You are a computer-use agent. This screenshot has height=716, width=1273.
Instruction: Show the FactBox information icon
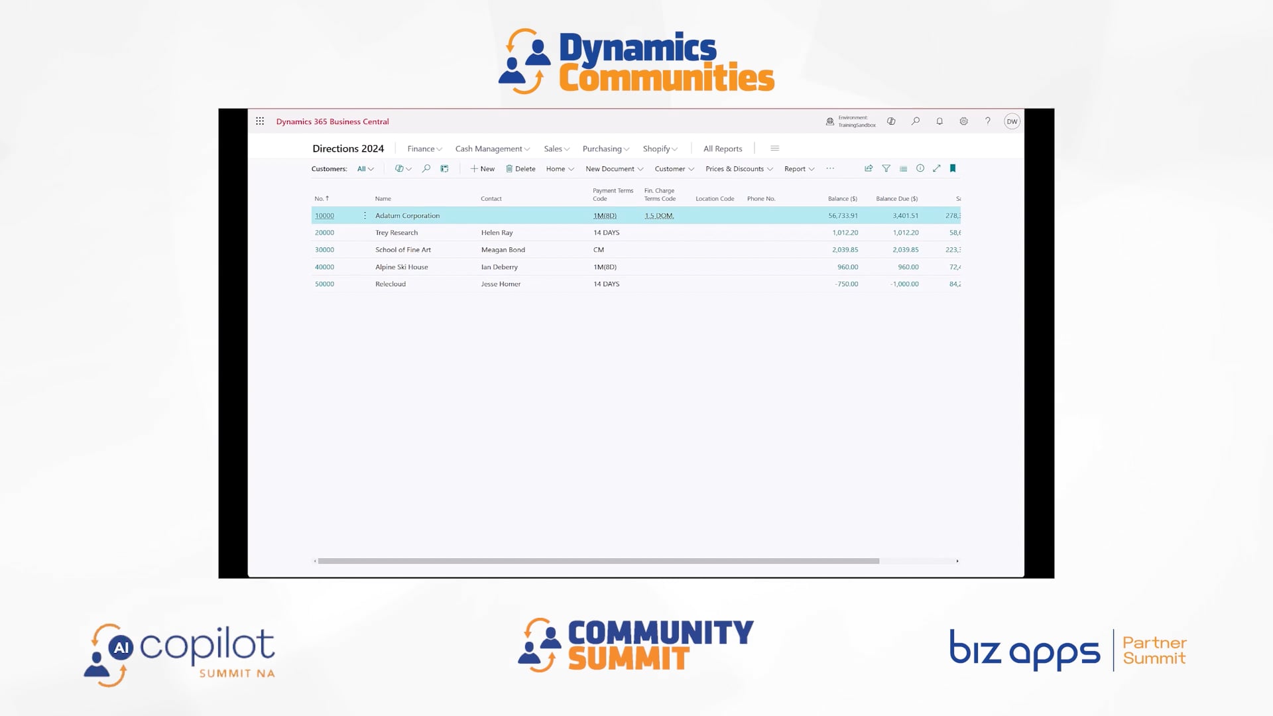[x=920, y=168]
